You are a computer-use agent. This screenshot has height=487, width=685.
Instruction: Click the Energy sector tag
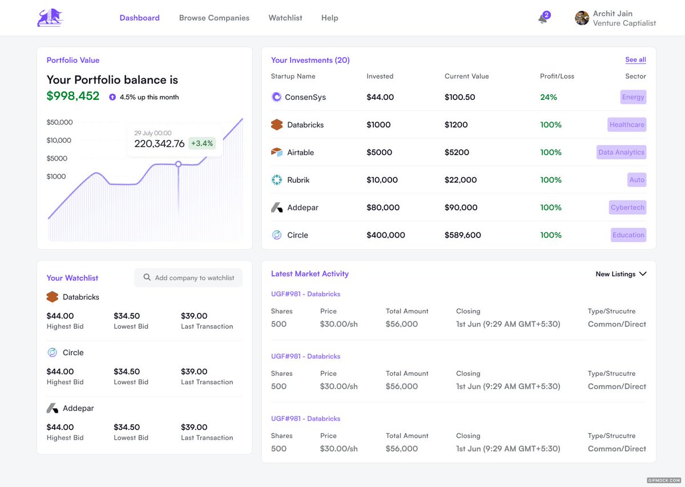tap(633, 97)
